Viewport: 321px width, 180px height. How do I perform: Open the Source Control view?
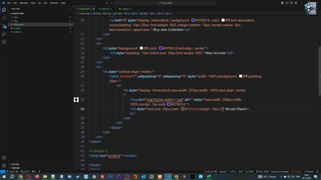tap(4, 26)
